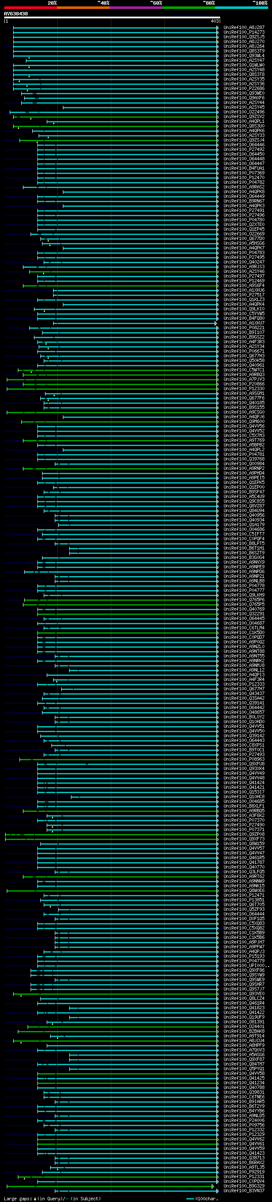Viewport: 272px width, 1202px height.
Task: Select hit label UniRef100_A9NZL0
Action: (x=244, y=647)
